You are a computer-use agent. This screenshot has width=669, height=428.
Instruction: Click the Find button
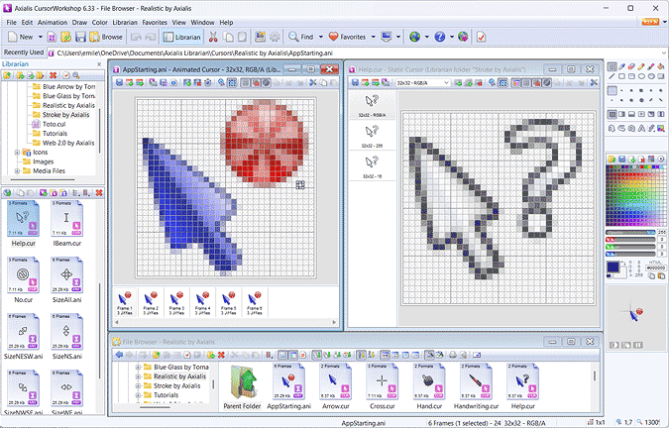pyautogui.click(x=301, y=37)
